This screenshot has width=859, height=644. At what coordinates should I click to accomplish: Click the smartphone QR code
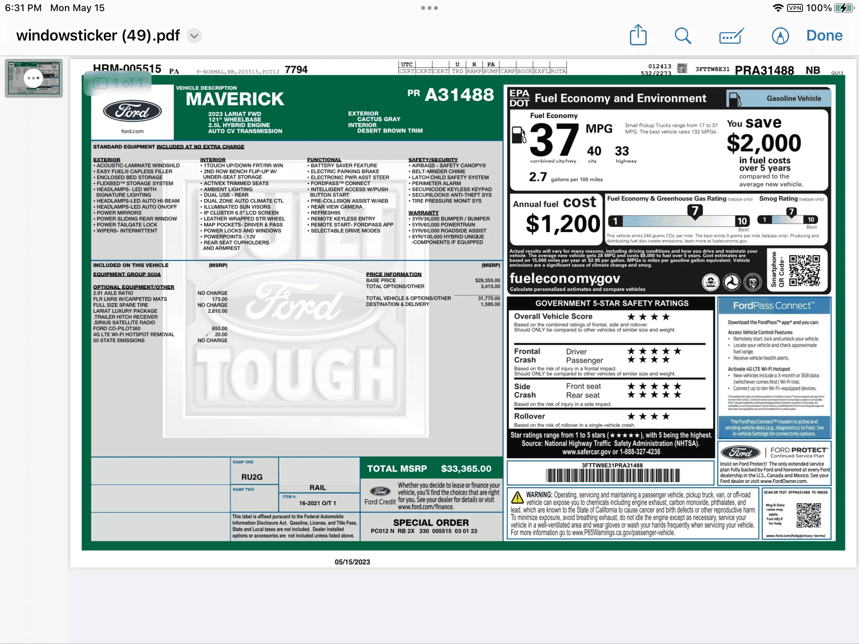click(x=805, y=270)
